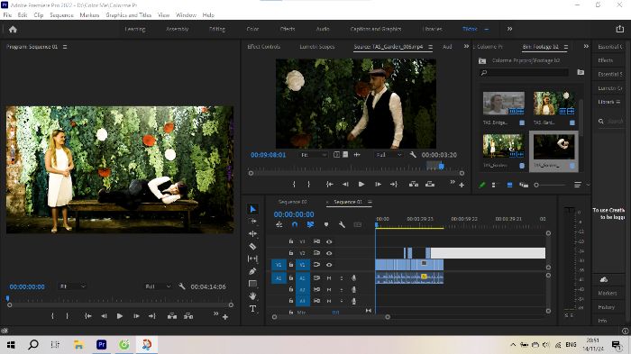Lock video track V2
This screenshot has width=631, height=354.
(291, 253)
